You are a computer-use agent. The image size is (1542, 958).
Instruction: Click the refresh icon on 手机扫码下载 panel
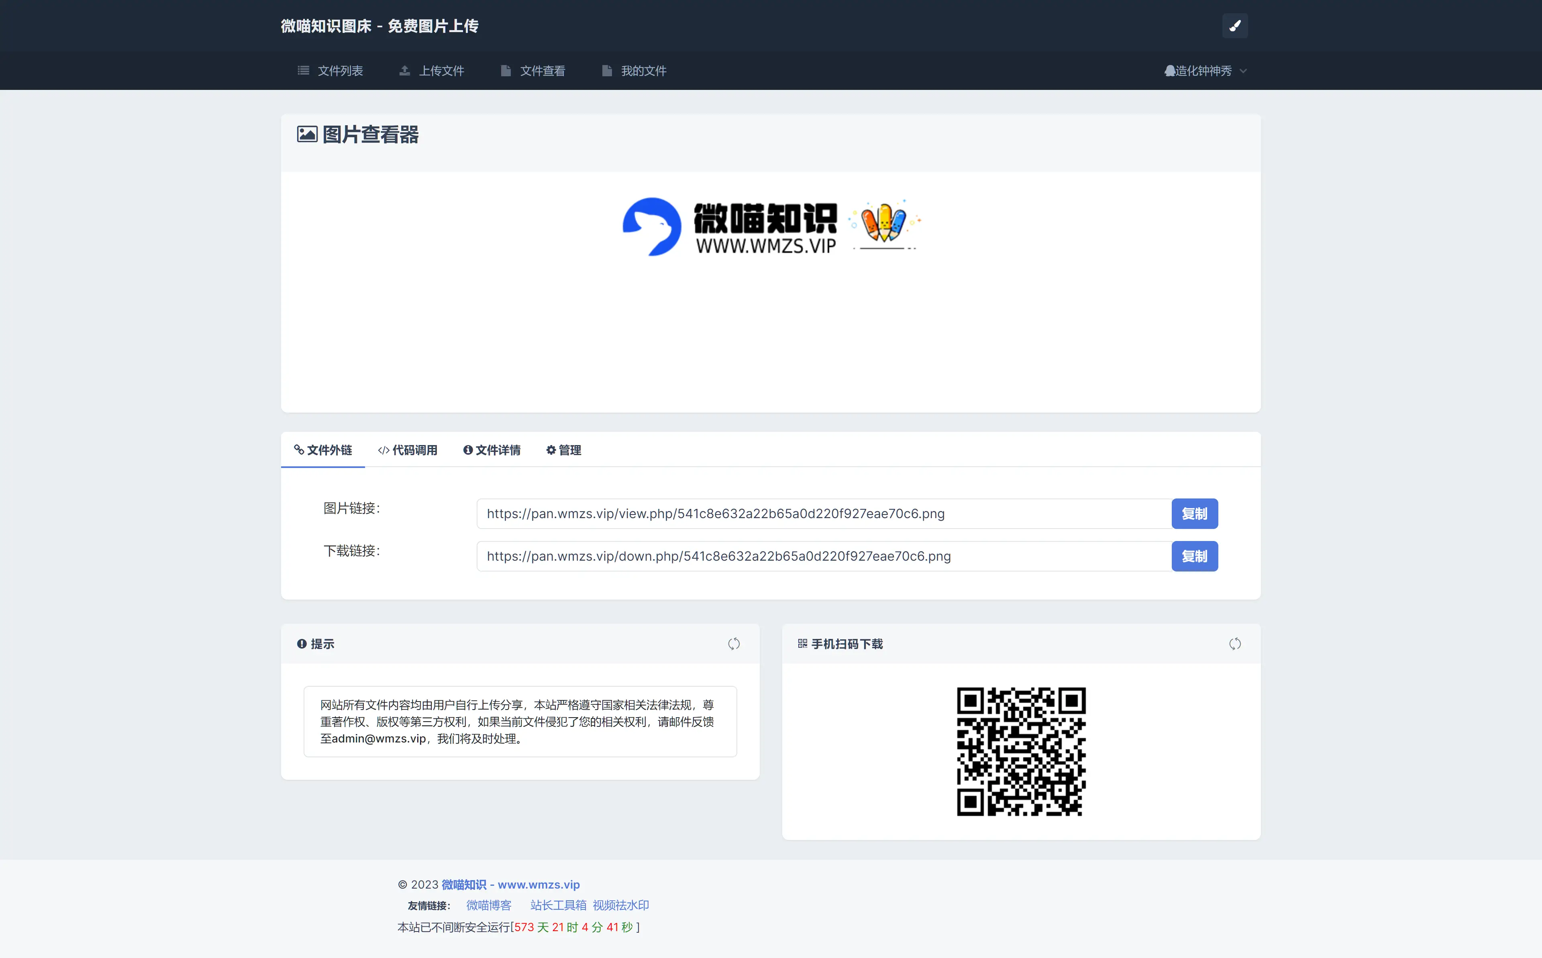point(1235,643)
